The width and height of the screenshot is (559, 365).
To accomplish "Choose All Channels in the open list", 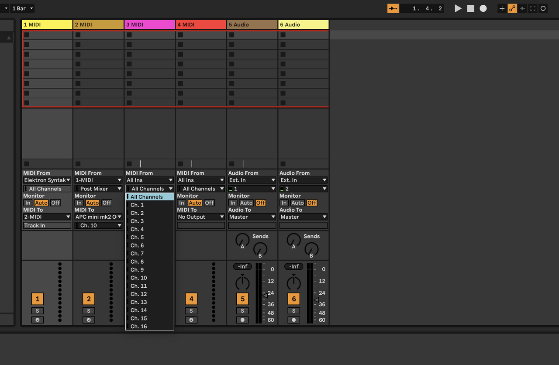I will click(x=150, y=197).
